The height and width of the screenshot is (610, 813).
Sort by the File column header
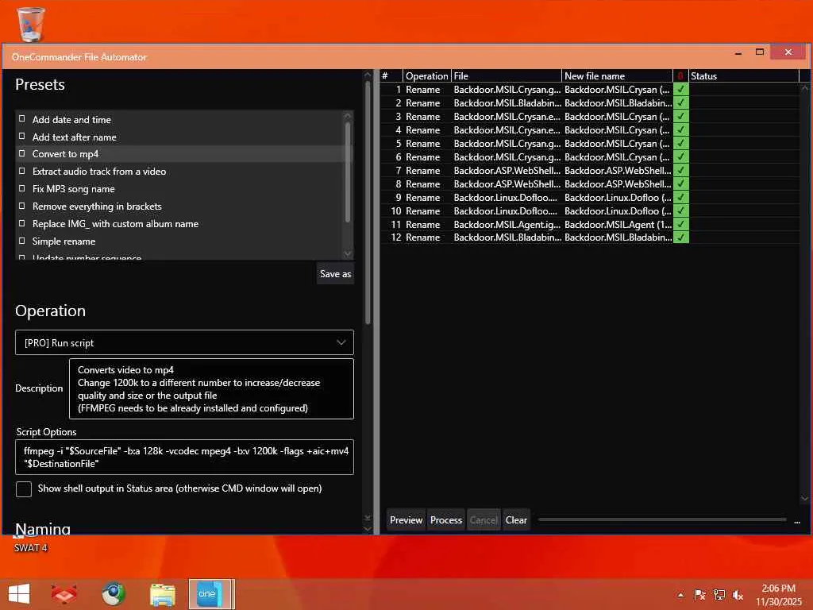click(506, 75)
